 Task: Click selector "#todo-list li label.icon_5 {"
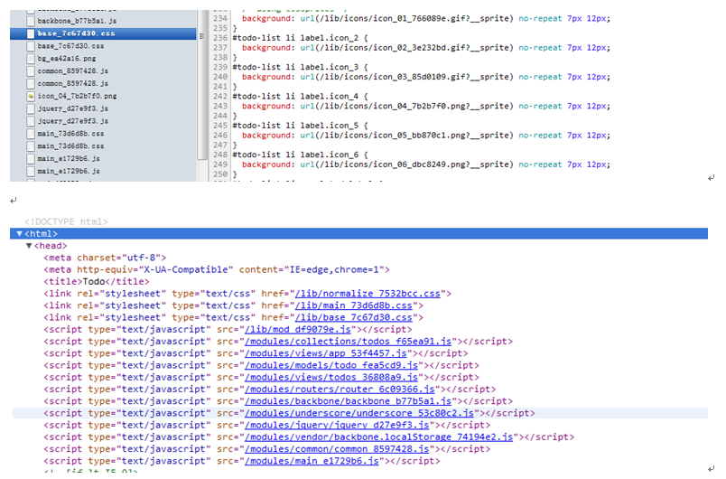(x=300, y=126)
